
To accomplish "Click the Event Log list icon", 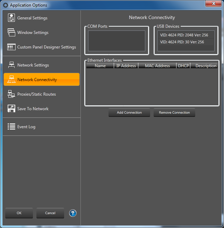I will coord(11,126).
